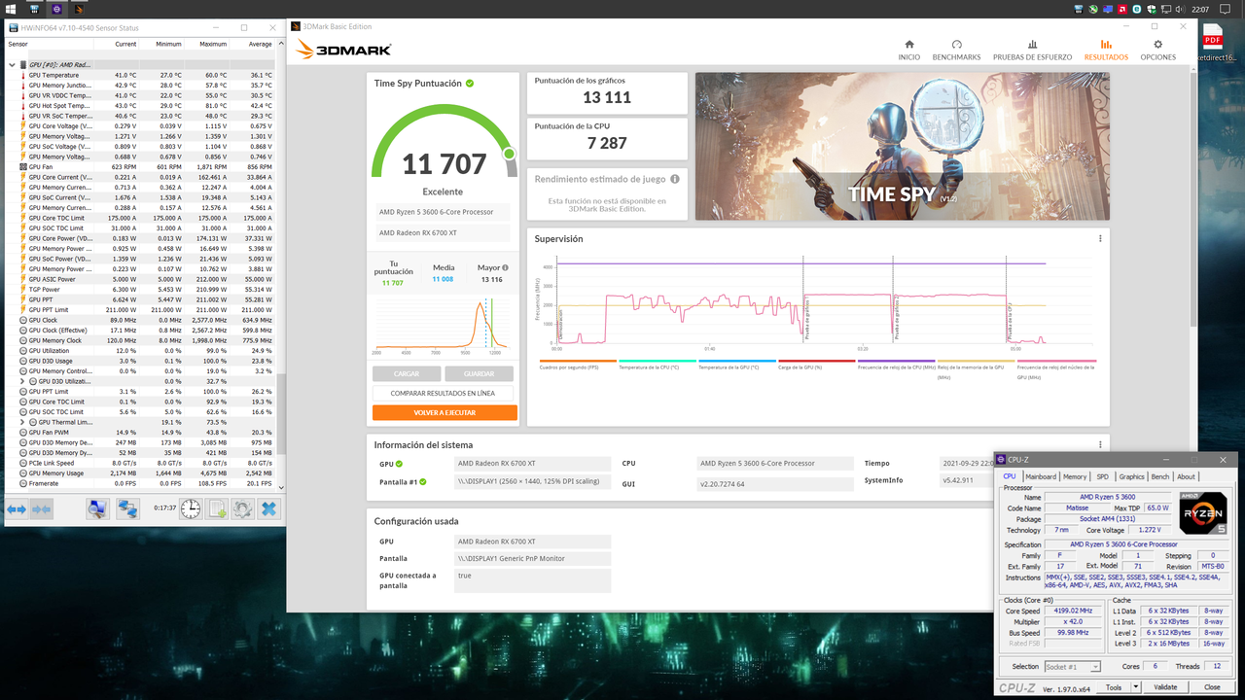1245x700 pixels.
Task: Collapse the GPU [#0] AMD Radeon sensor group
Action: point(12,65)
